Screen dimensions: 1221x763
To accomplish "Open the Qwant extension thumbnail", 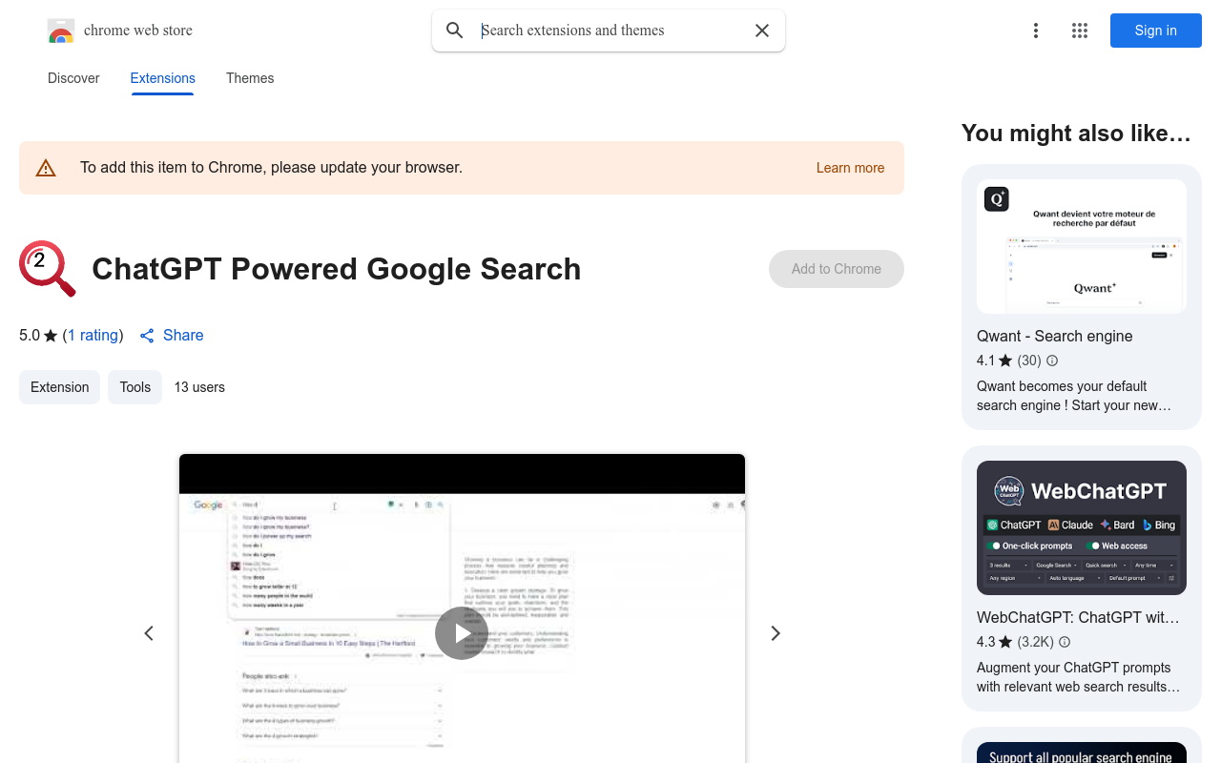I will click(x=1082, y=247).
